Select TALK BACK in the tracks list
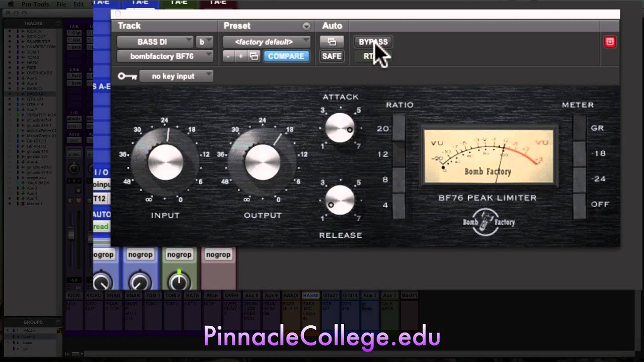Viewport: 644px width, 362px height. click(37, 183)
